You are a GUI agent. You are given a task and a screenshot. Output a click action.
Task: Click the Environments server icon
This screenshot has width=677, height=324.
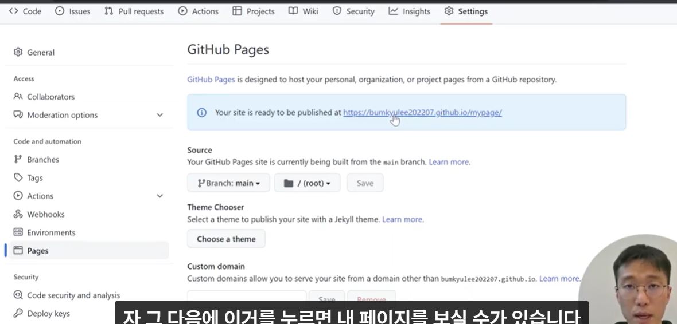pyautogui.click(x=18, y=232)
